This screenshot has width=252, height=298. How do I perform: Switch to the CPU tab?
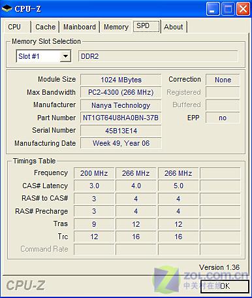(x=17, y=27)
